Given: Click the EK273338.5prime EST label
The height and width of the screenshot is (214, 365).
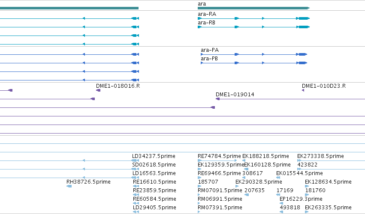Looking at the screenshot, I should click(x=320, y=156).
